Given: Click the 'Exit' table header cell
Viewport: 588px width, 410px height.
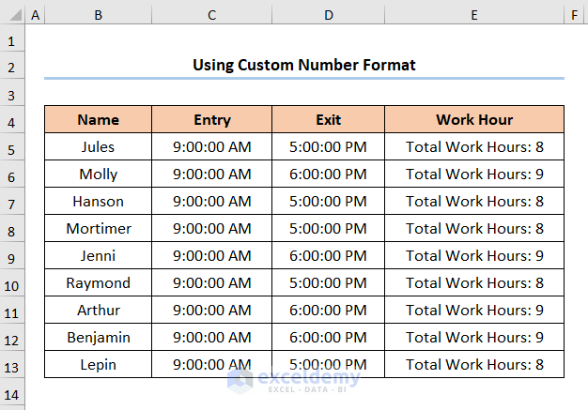Looking at the screenshot, I should click(x=329, y=119).
